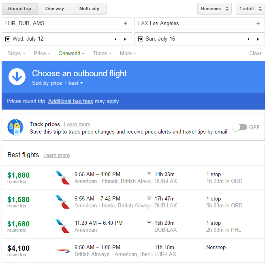Move return date one day later
The image size is (267, 265).
point(258,39)
